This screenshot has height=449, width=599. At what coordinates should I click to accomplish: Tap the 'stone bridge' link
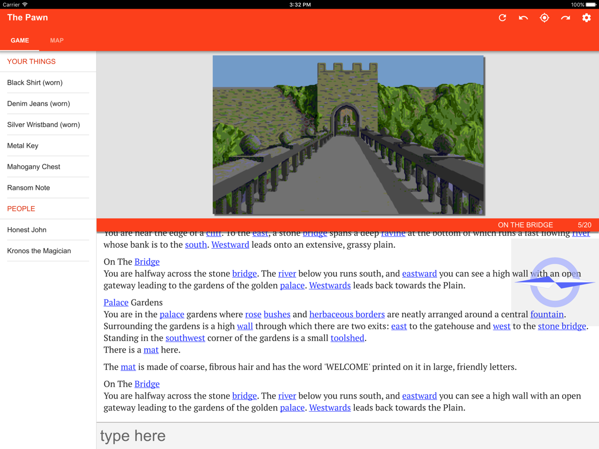coord(562,326)
